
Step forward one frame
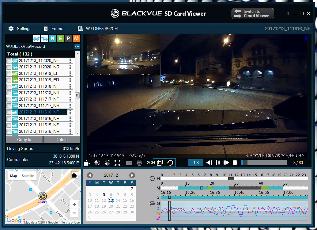[226, 163]
